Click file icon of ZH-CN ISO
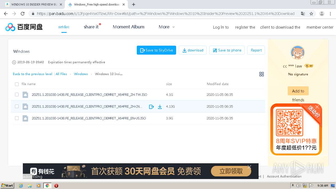The width and height of the screenshot is (336, 189). click(x=25, y=107)
